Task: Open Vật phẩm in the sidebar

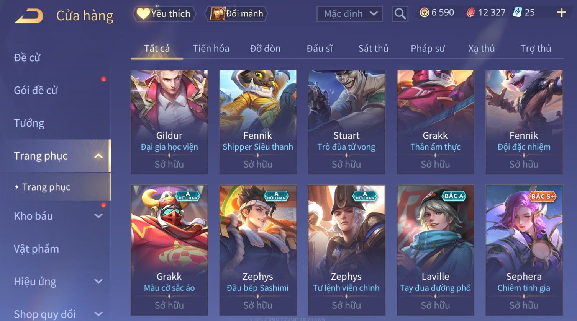Action: (x=36, y=249)
